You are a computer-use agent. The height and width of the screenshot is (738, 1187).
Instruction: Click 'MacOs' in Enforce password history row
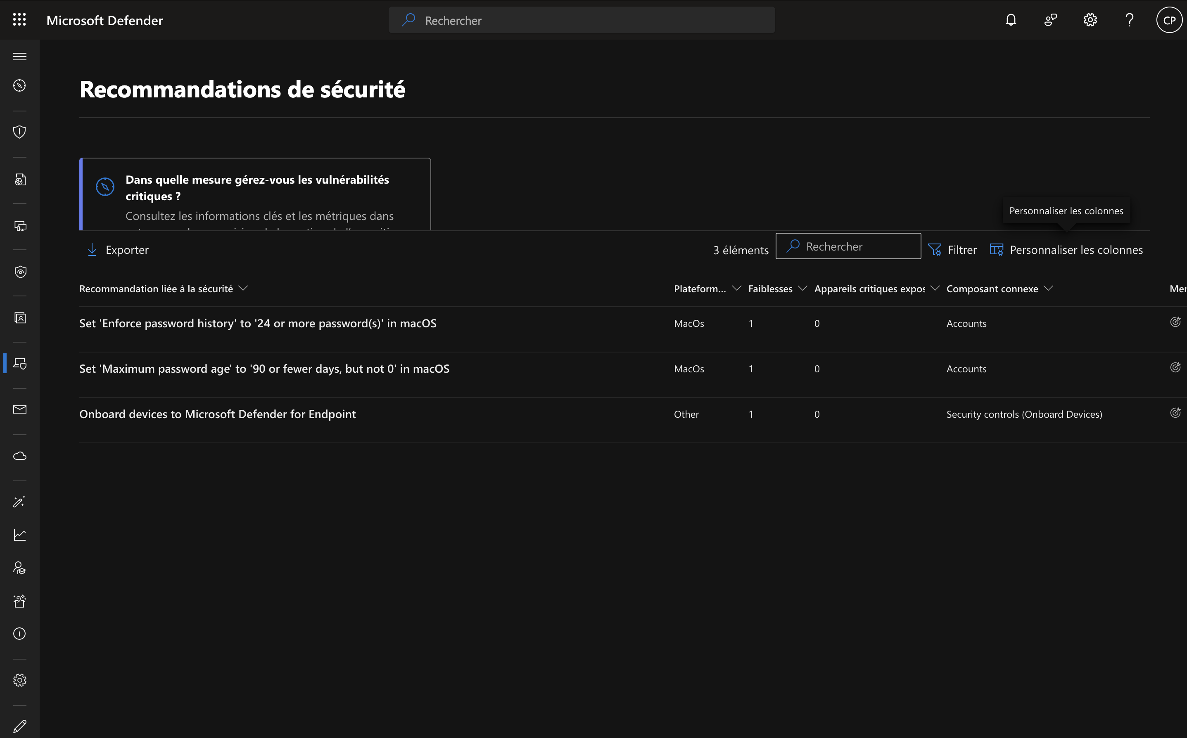688,324
